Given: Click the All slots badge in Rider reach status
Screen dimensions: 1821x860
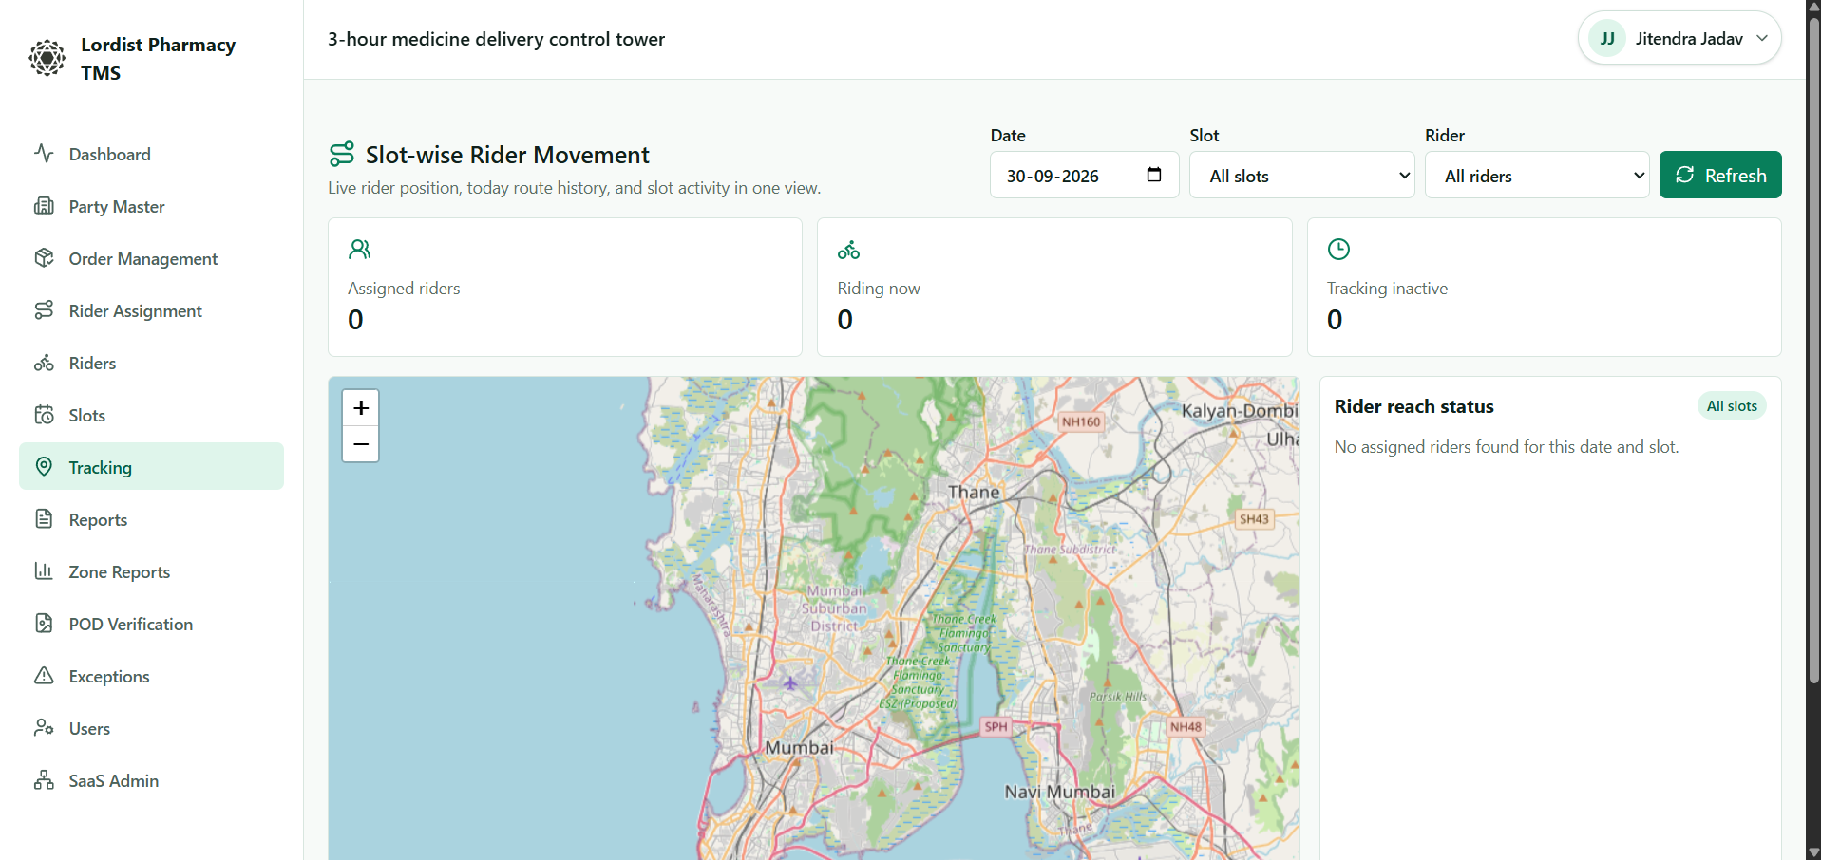Looking at the screenshot, I should [x=1732, y=406].
